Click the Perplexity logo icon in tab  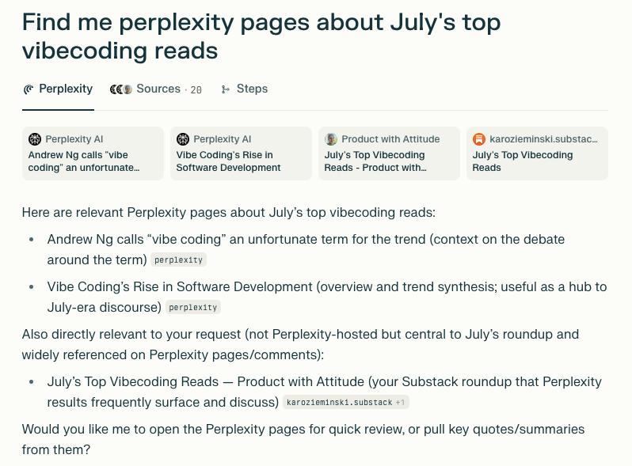[x=29, y=89]
